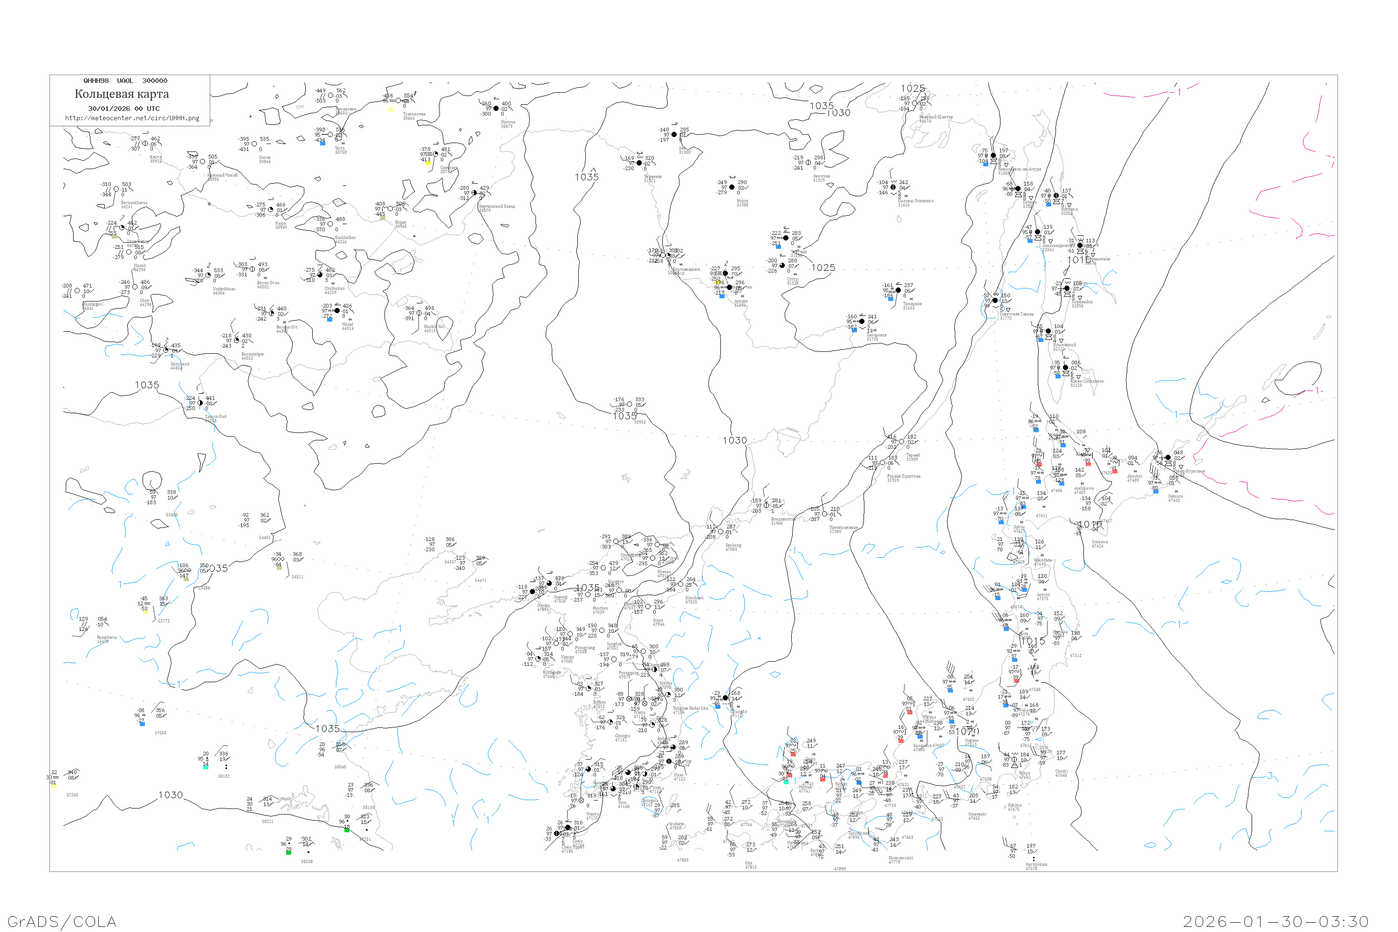The image size is (1398, 932).
Task: Click the Поронайск station filled circle
Action: (x=1068, y=288)
